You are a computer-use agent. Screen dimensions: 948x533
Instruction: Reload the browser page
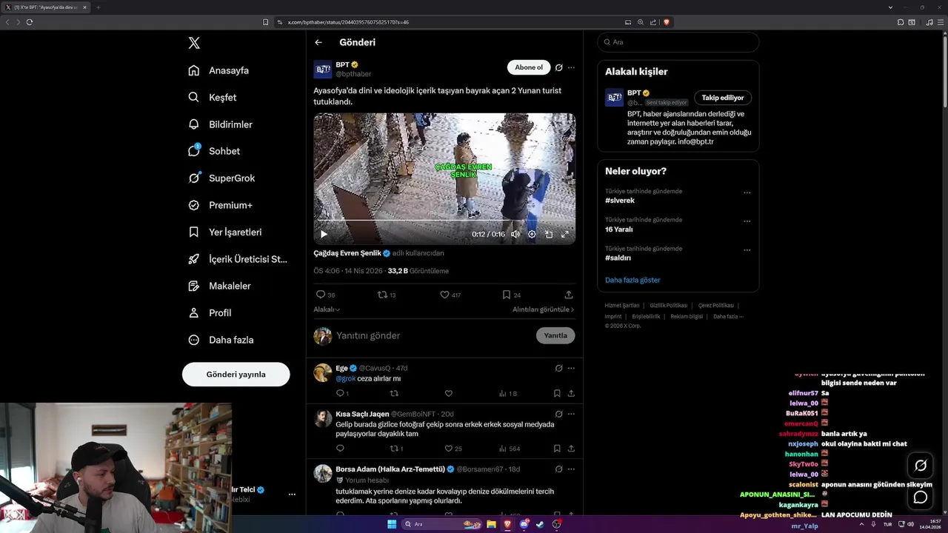point(30,22)
